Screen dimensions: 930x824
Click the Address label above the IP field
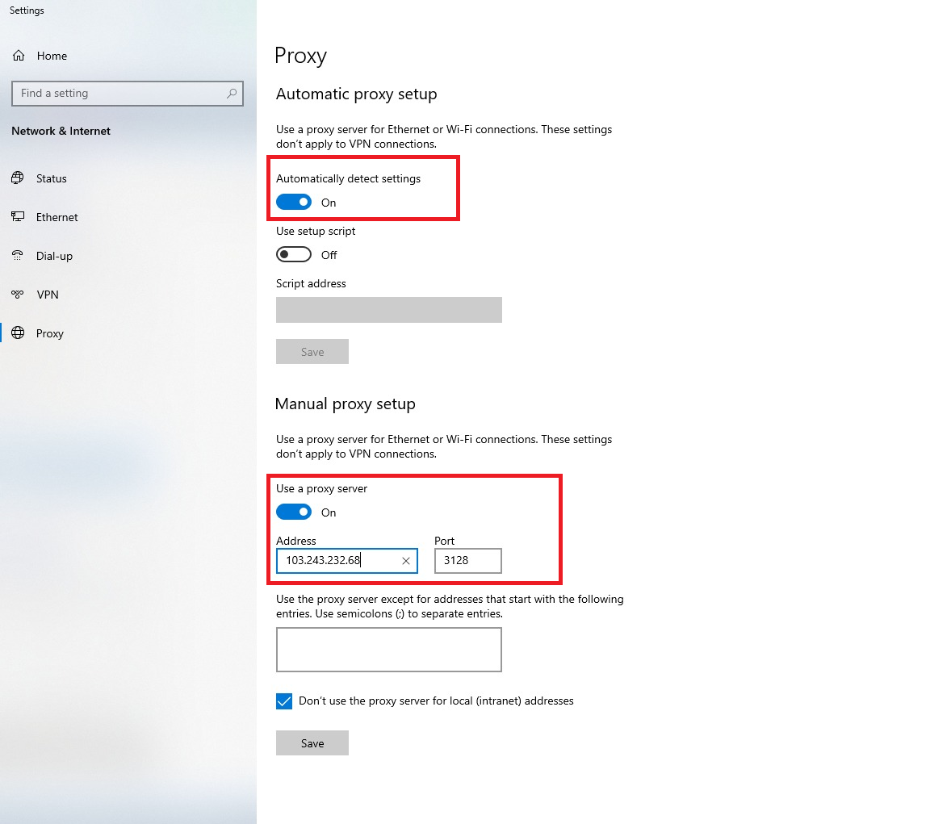(x=296, y=541)
